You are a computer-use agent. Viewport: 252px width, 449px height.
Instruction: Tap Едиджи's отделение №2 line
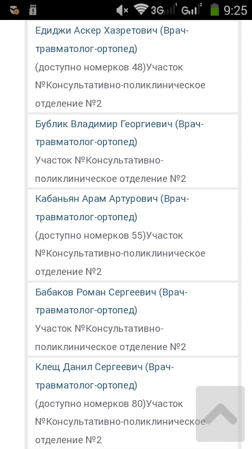[68, 104]
